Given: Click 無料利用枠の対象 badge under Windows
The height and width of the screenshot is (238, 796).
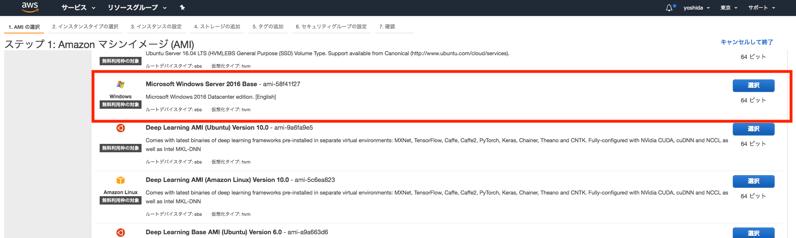Looking at the screenshot, I should [x=121, y=105].
